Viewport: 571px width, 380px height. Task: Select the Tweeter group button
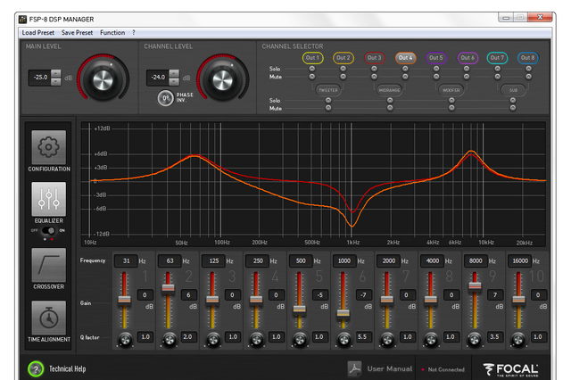[x=328, y=90]
